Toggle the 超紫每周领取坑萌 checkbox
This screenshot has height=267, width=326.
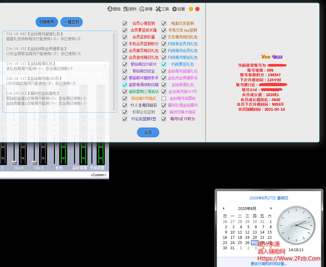(125, 85)
